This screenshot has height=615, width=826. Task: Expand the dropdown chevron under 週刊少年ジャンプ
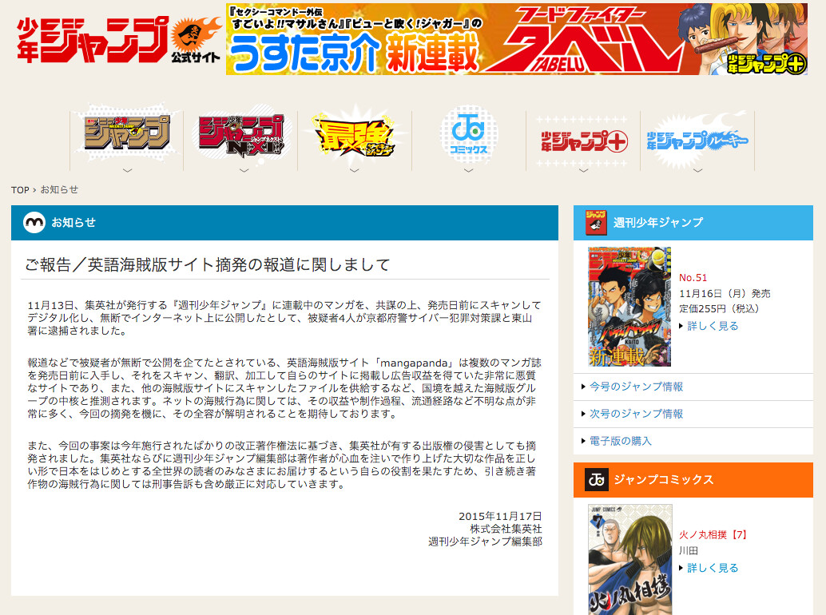(x=128, y=169)
